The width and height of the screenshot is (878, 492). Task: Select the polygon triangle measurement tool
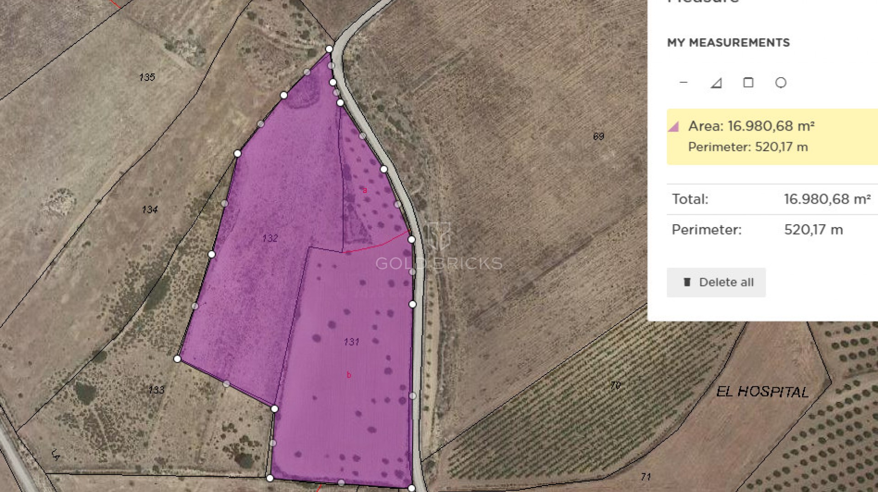pyautogui.click(x=716, y=83)
